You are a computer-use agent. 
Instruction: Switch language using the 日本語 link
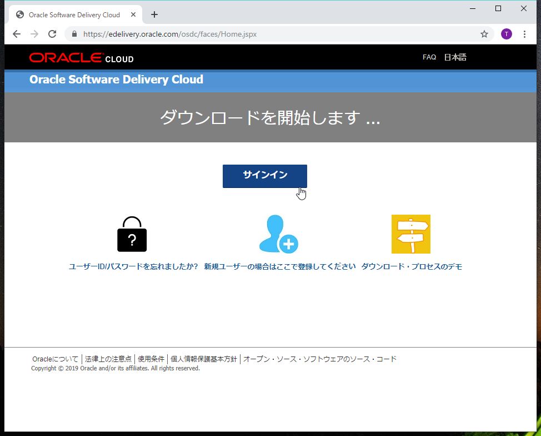[x=455, y=57]
